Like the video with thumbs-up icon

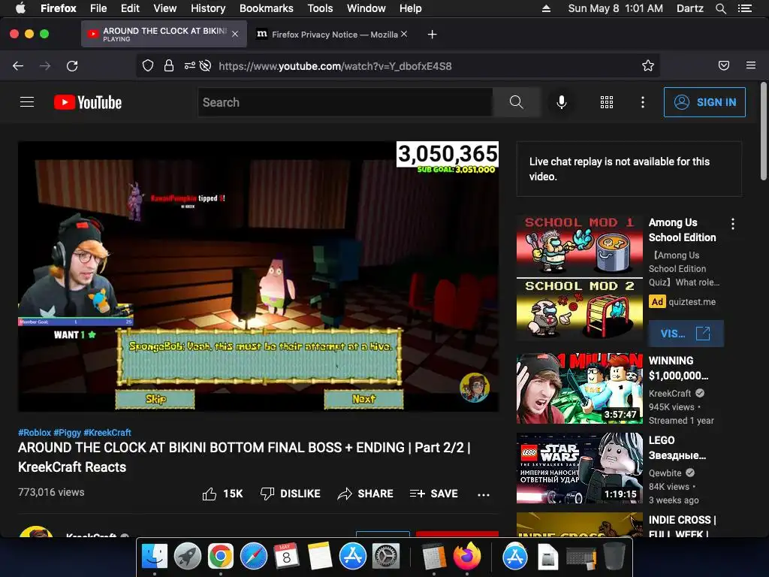tap(210, 494)
